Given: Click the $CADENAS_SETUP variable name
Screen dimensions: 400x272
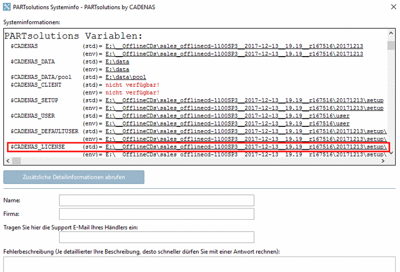Looking at the screenshot, I should click(x=34, y=100).
